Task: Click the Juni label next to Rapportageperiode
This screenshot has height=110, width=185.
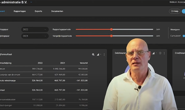Action: pos(158,29)
